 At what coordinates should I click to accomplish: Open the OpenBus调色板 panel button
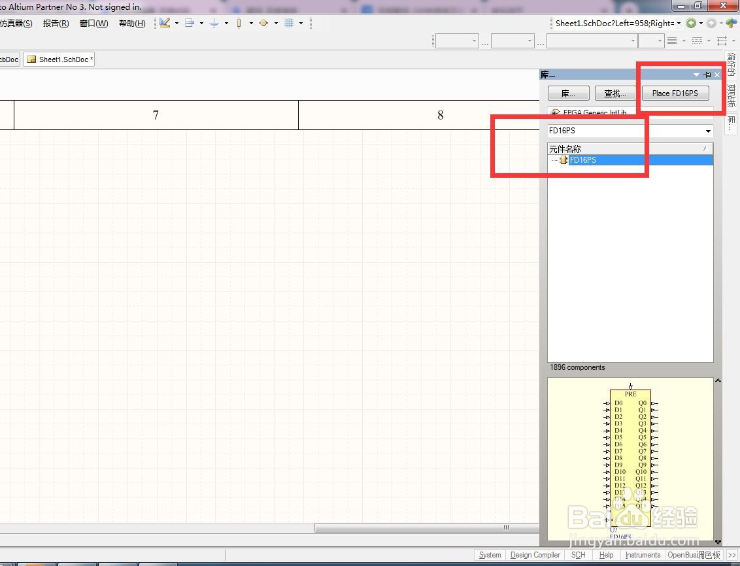pos(694,555)
